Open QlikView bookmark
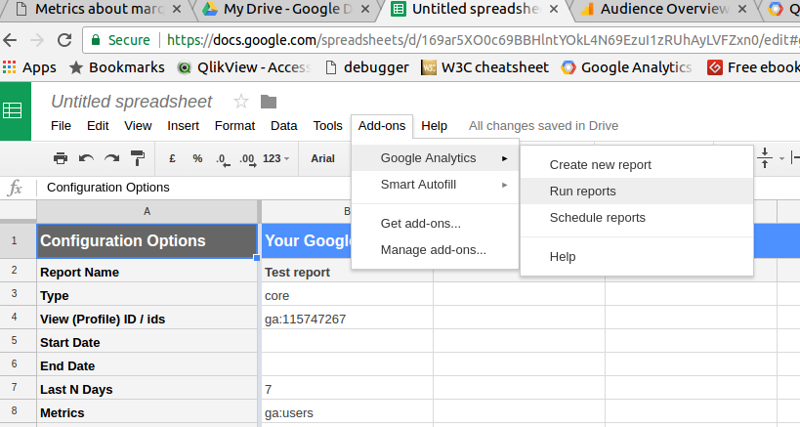This screenshot has height=427, width=800. tap(244, 67)
